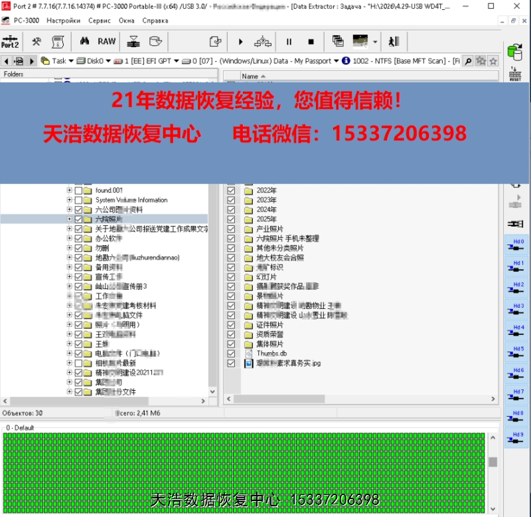Open the Сервис menu

[99, 21]
